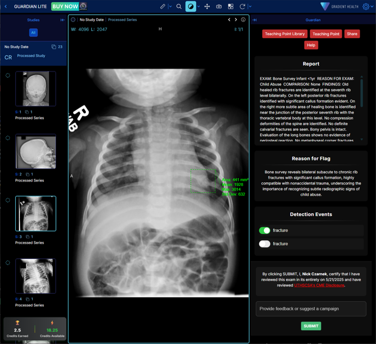Select the pan move tool
Image resolution: width=376 pixels, height=344 pixels.
click(207, 7)
